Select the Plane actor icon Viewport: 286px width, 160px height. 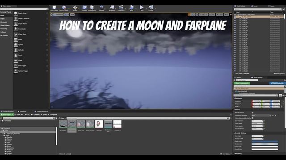16,60
